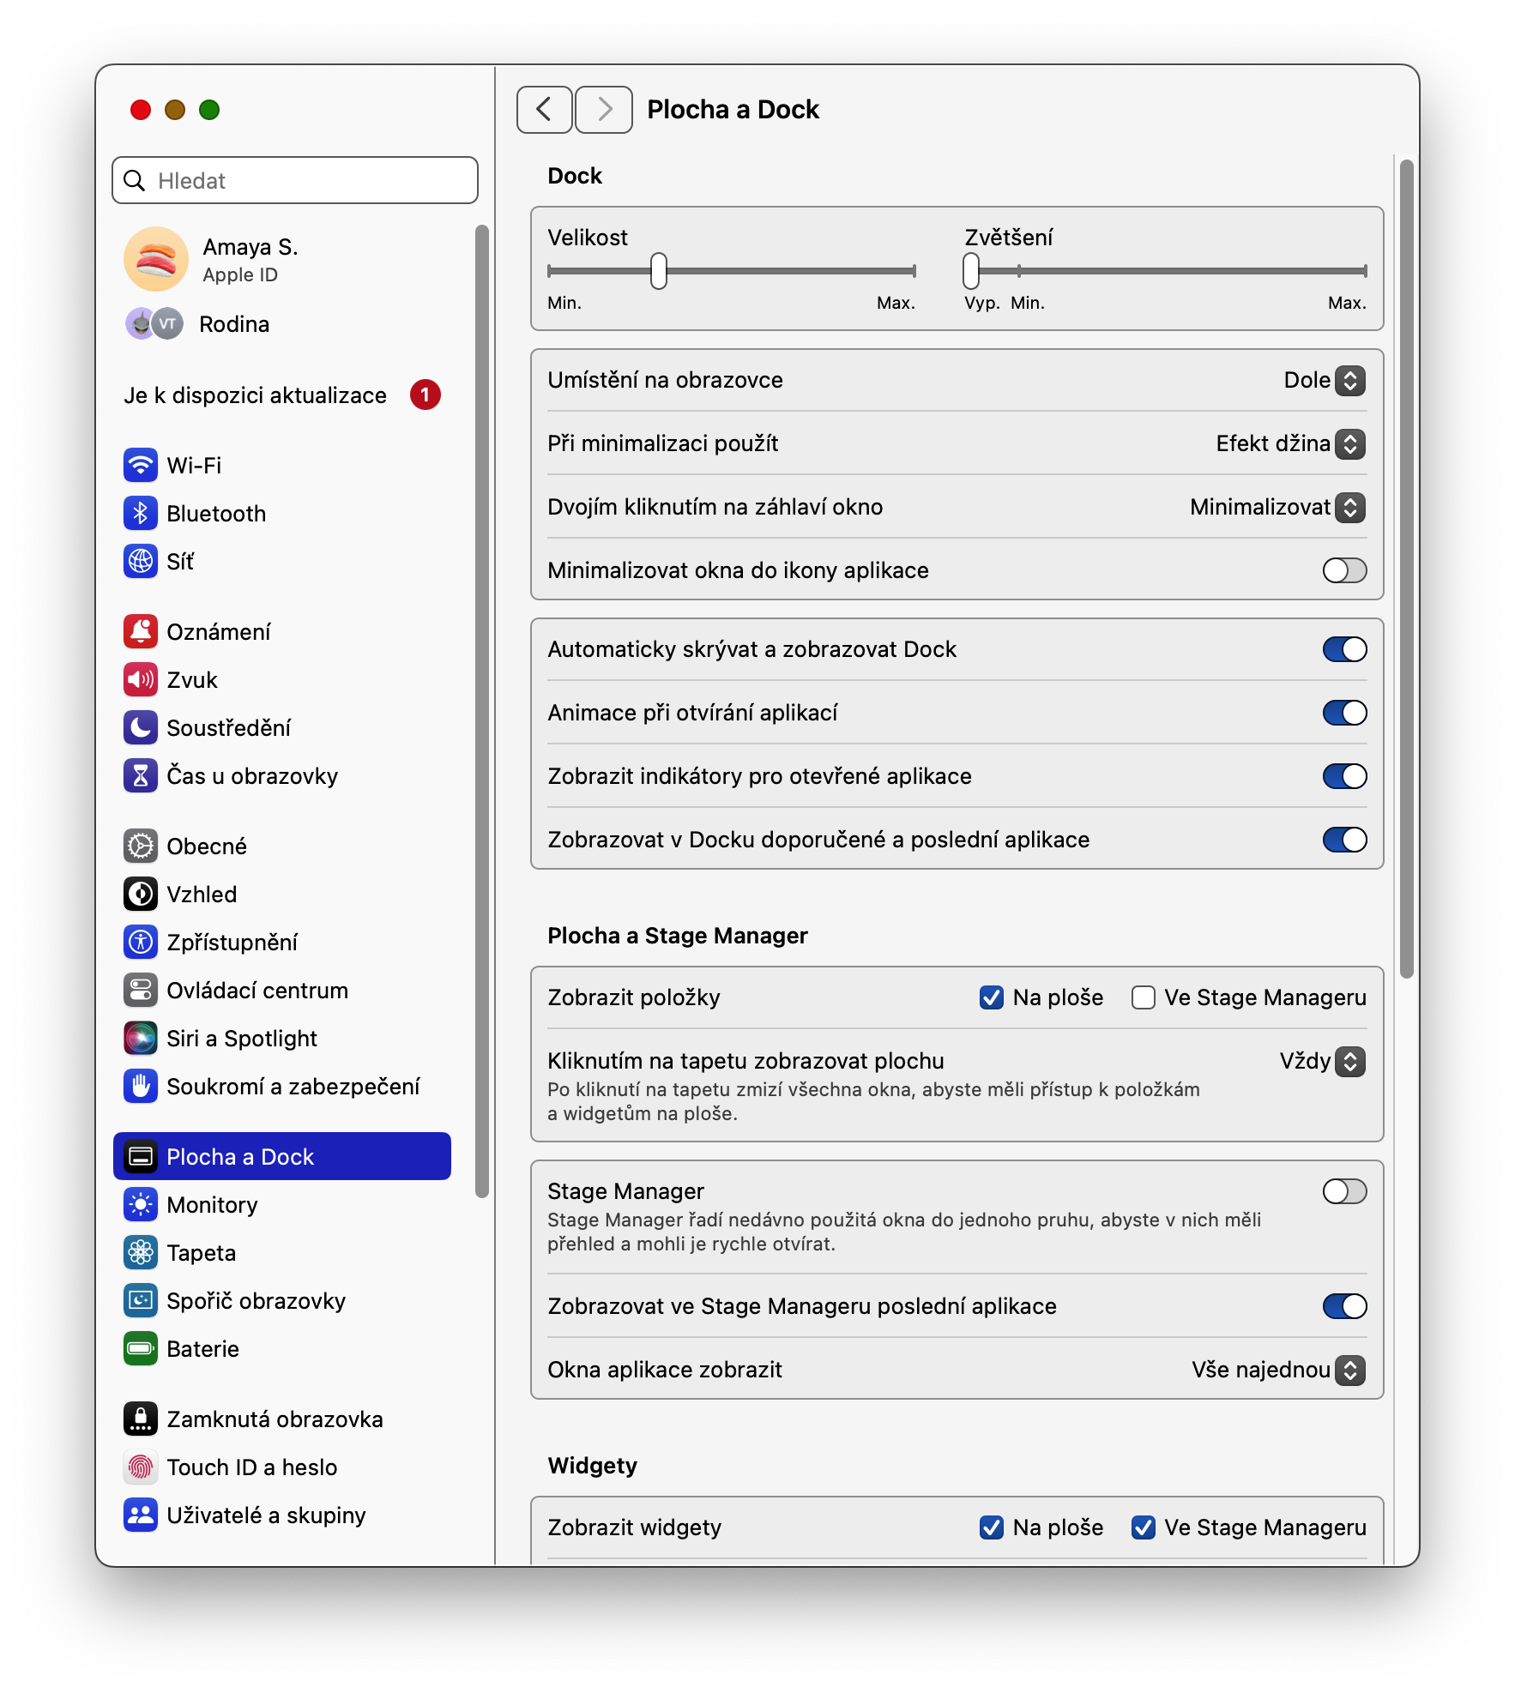Click the Zvětšení magnification slider

click(x=1165, y=271)
